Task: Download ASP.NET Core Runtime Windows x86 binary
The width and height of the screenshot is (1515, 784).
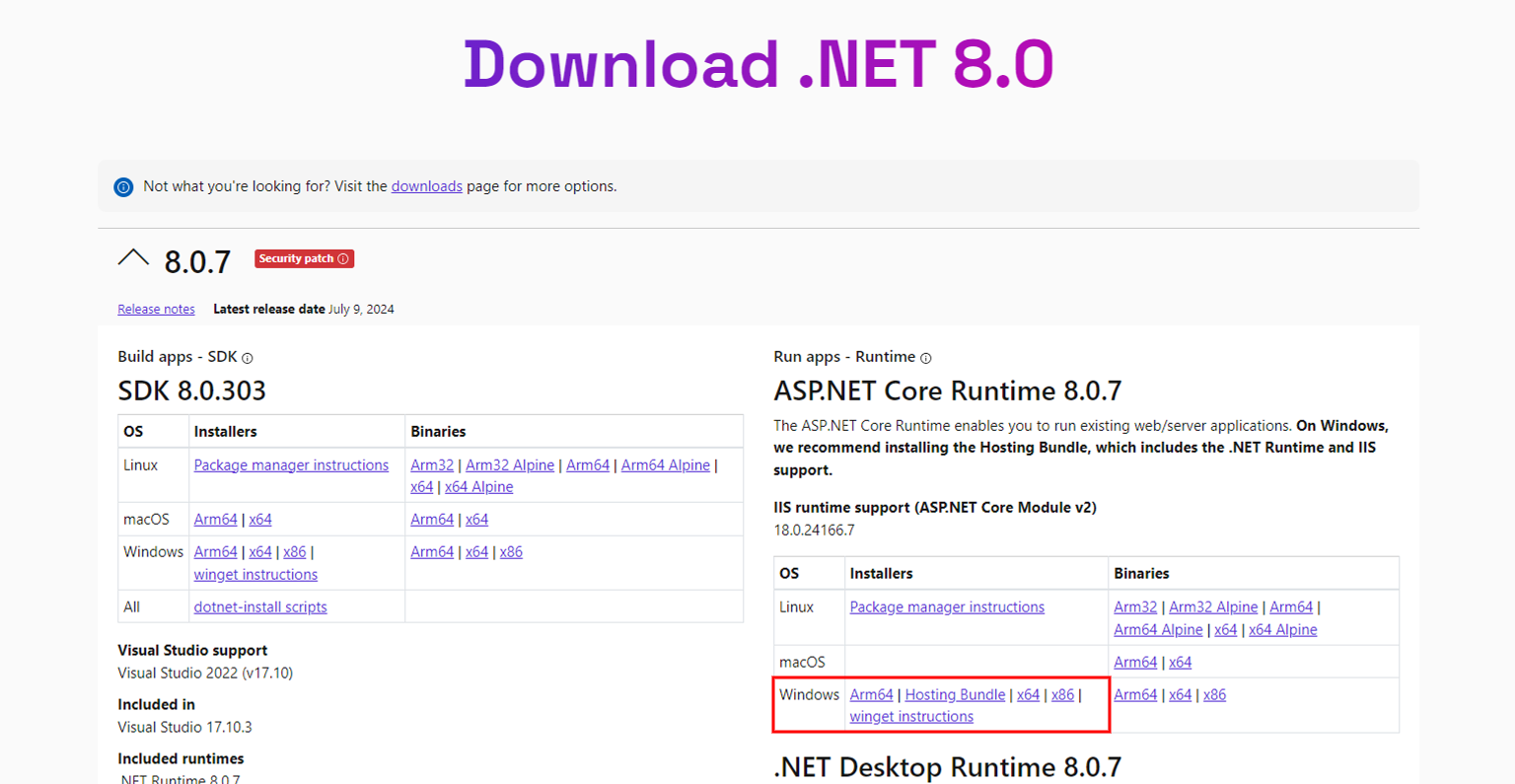Action: tap(1214, 695)
